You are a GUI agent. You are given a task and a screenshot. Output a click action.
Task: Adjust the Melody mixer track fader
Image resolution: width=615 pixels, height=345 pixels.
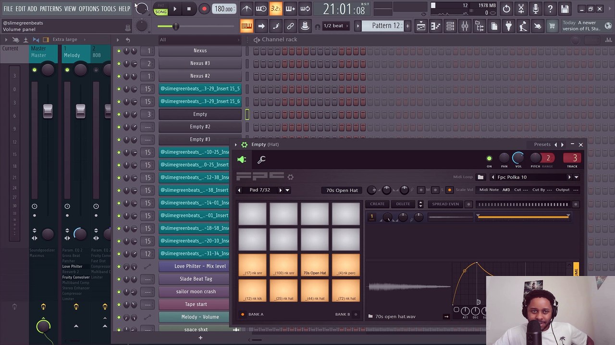pos(80,111)
